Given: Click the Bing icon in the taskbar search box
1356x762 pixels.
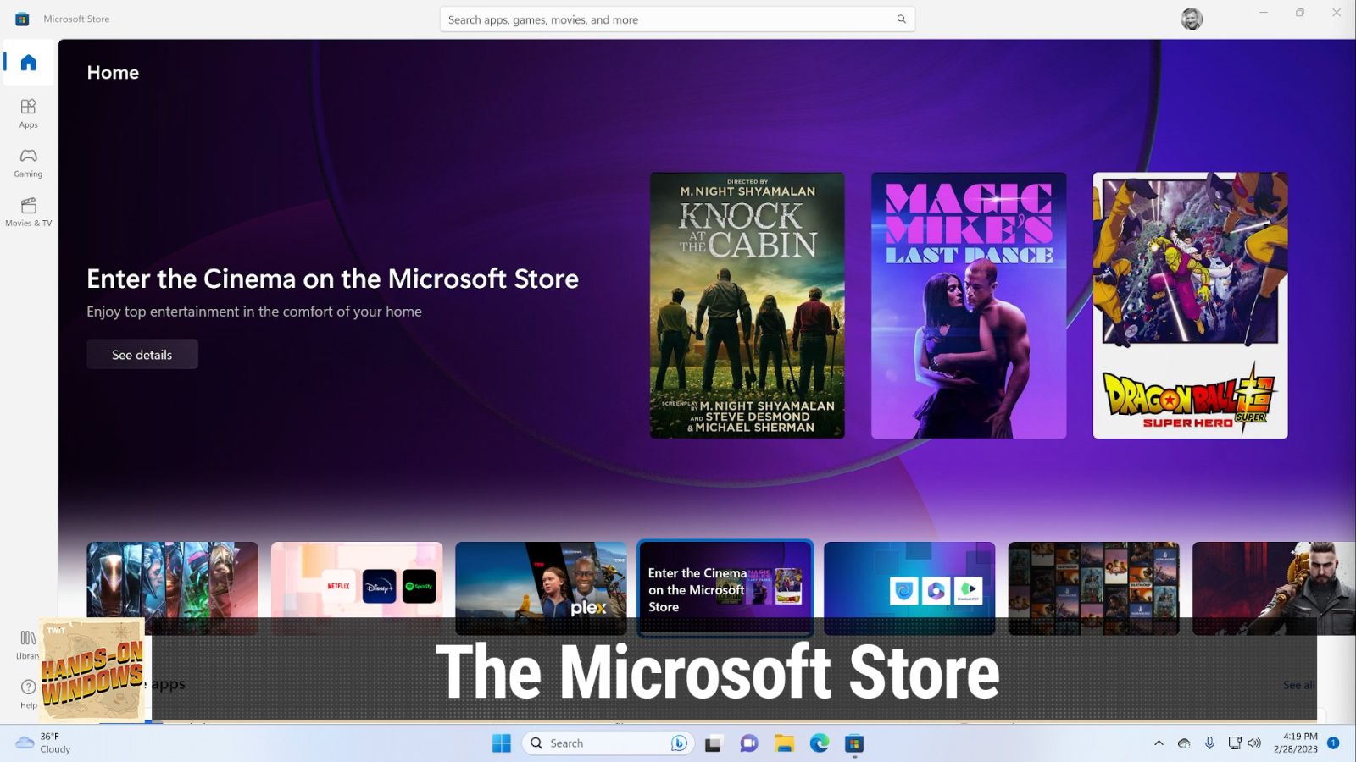Looking at the screenshot, I should [x=678, y=743].
